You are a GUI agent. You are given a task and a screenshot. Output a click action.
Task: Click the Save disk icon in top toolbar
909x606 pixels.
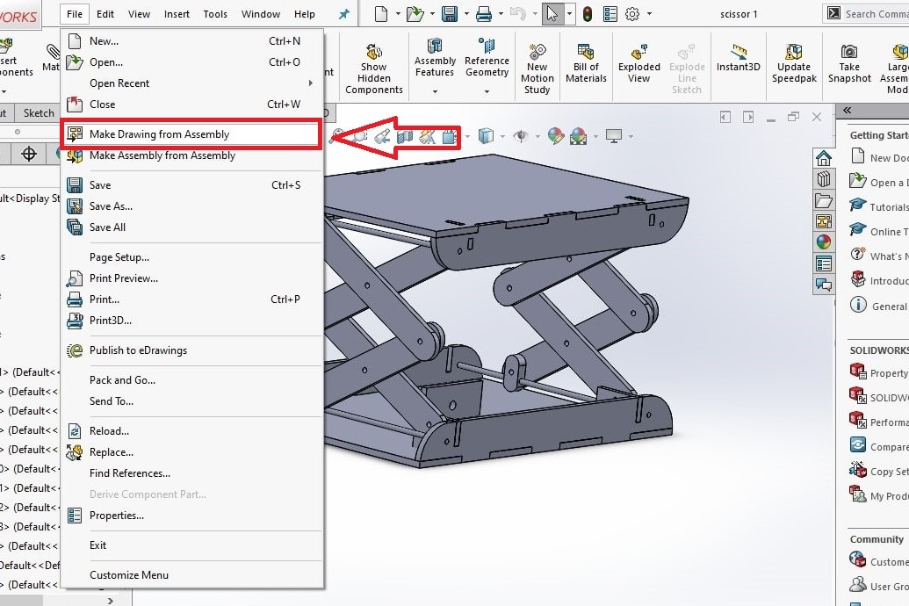(x=450, y=14)
